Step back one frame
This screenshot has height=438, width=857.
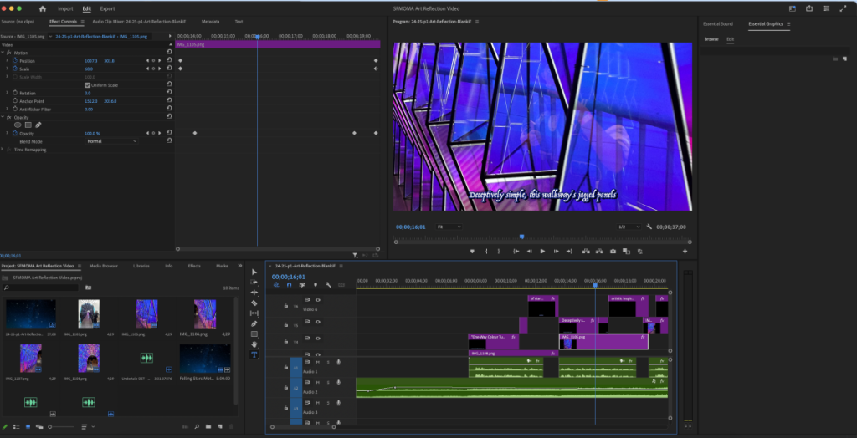(529, 252)
